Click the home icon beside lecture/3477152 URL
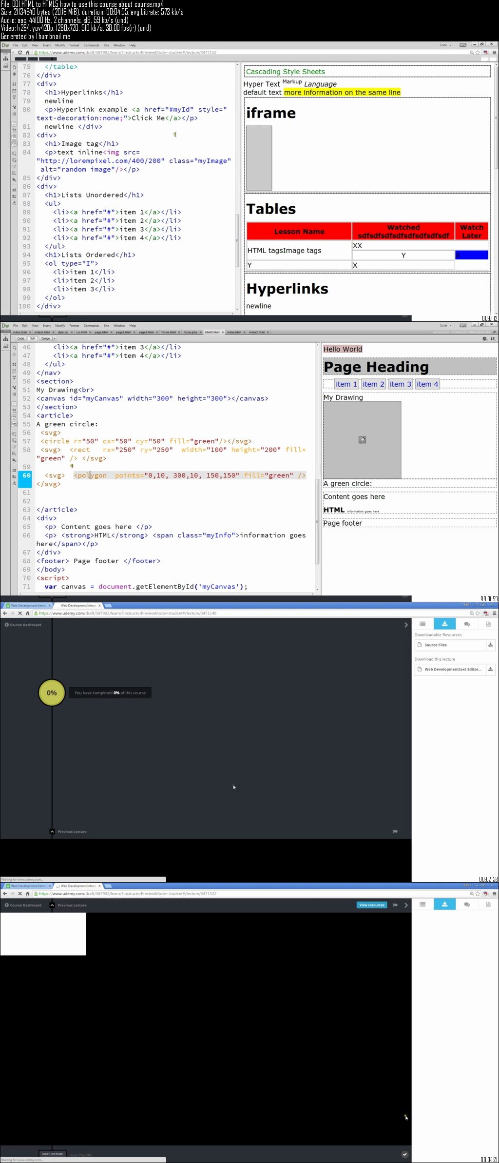 [28, 53]
